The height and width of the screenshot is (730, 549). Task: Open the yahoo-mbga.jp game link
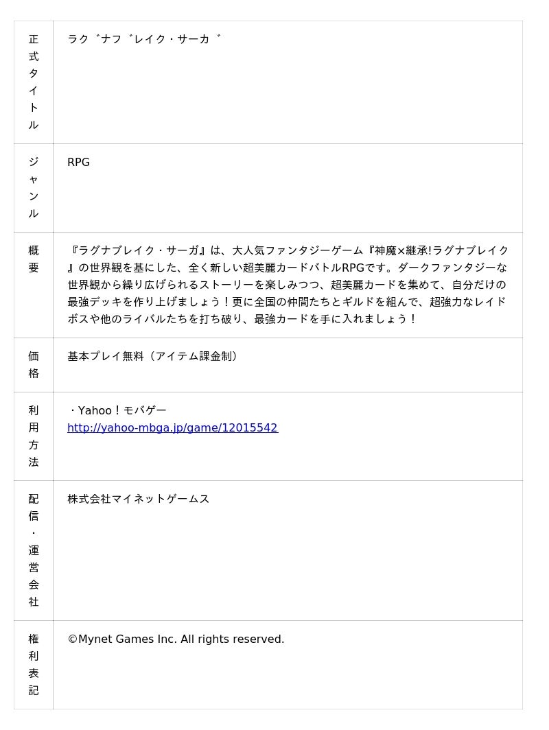(172, 428)
